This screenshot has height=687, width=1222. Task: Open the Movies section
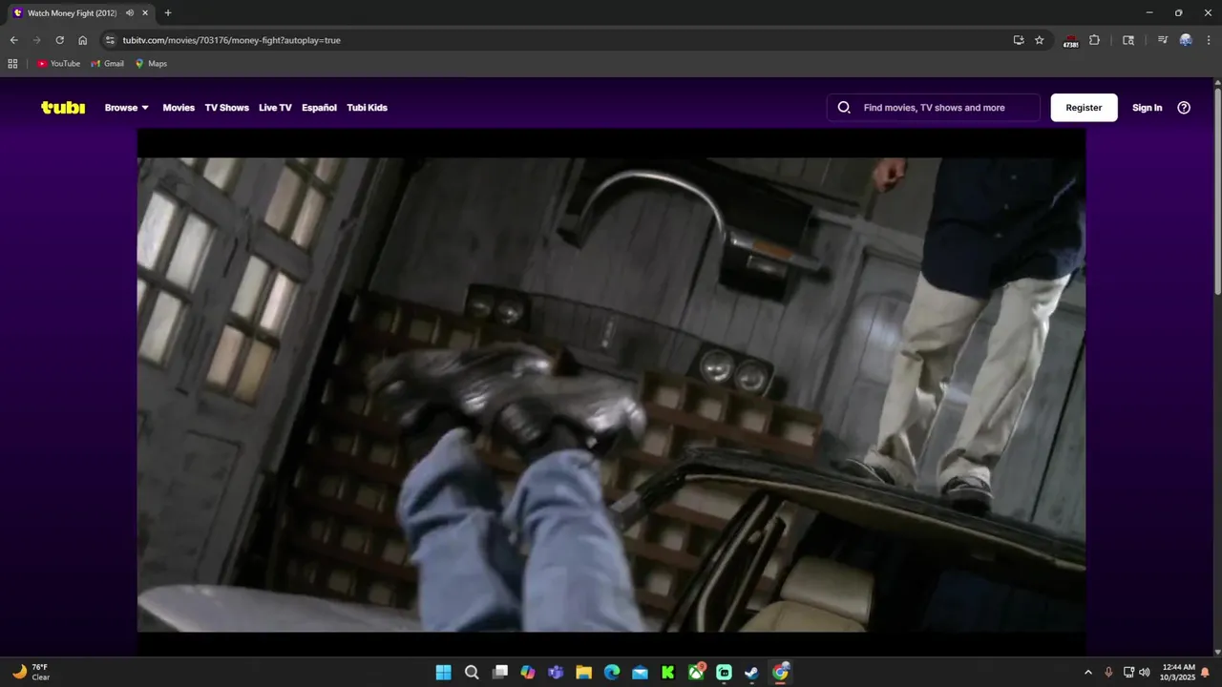pos(179,108)
